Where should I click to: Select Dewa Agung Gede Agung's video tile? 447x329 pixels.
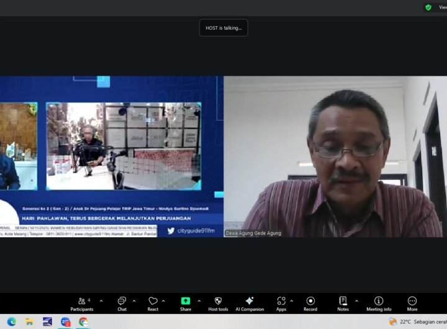(335, 156)
